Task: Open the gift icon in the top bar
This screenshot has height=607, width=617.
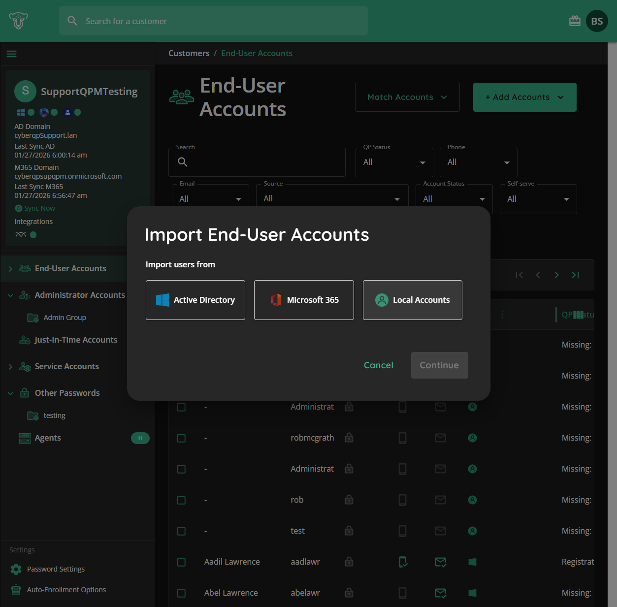Action: (x=575, y=21)
